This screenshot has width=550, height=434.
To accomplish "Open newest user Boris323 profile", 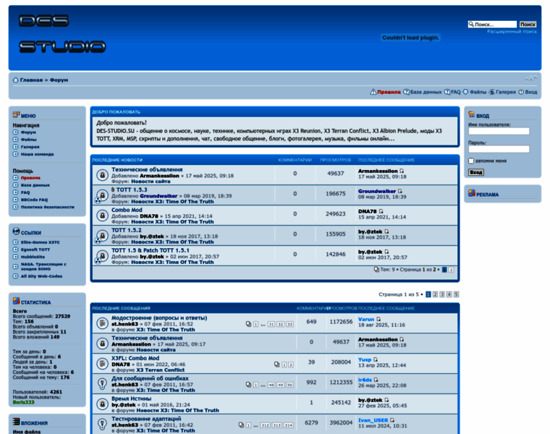I will click(x=23, y=402).
